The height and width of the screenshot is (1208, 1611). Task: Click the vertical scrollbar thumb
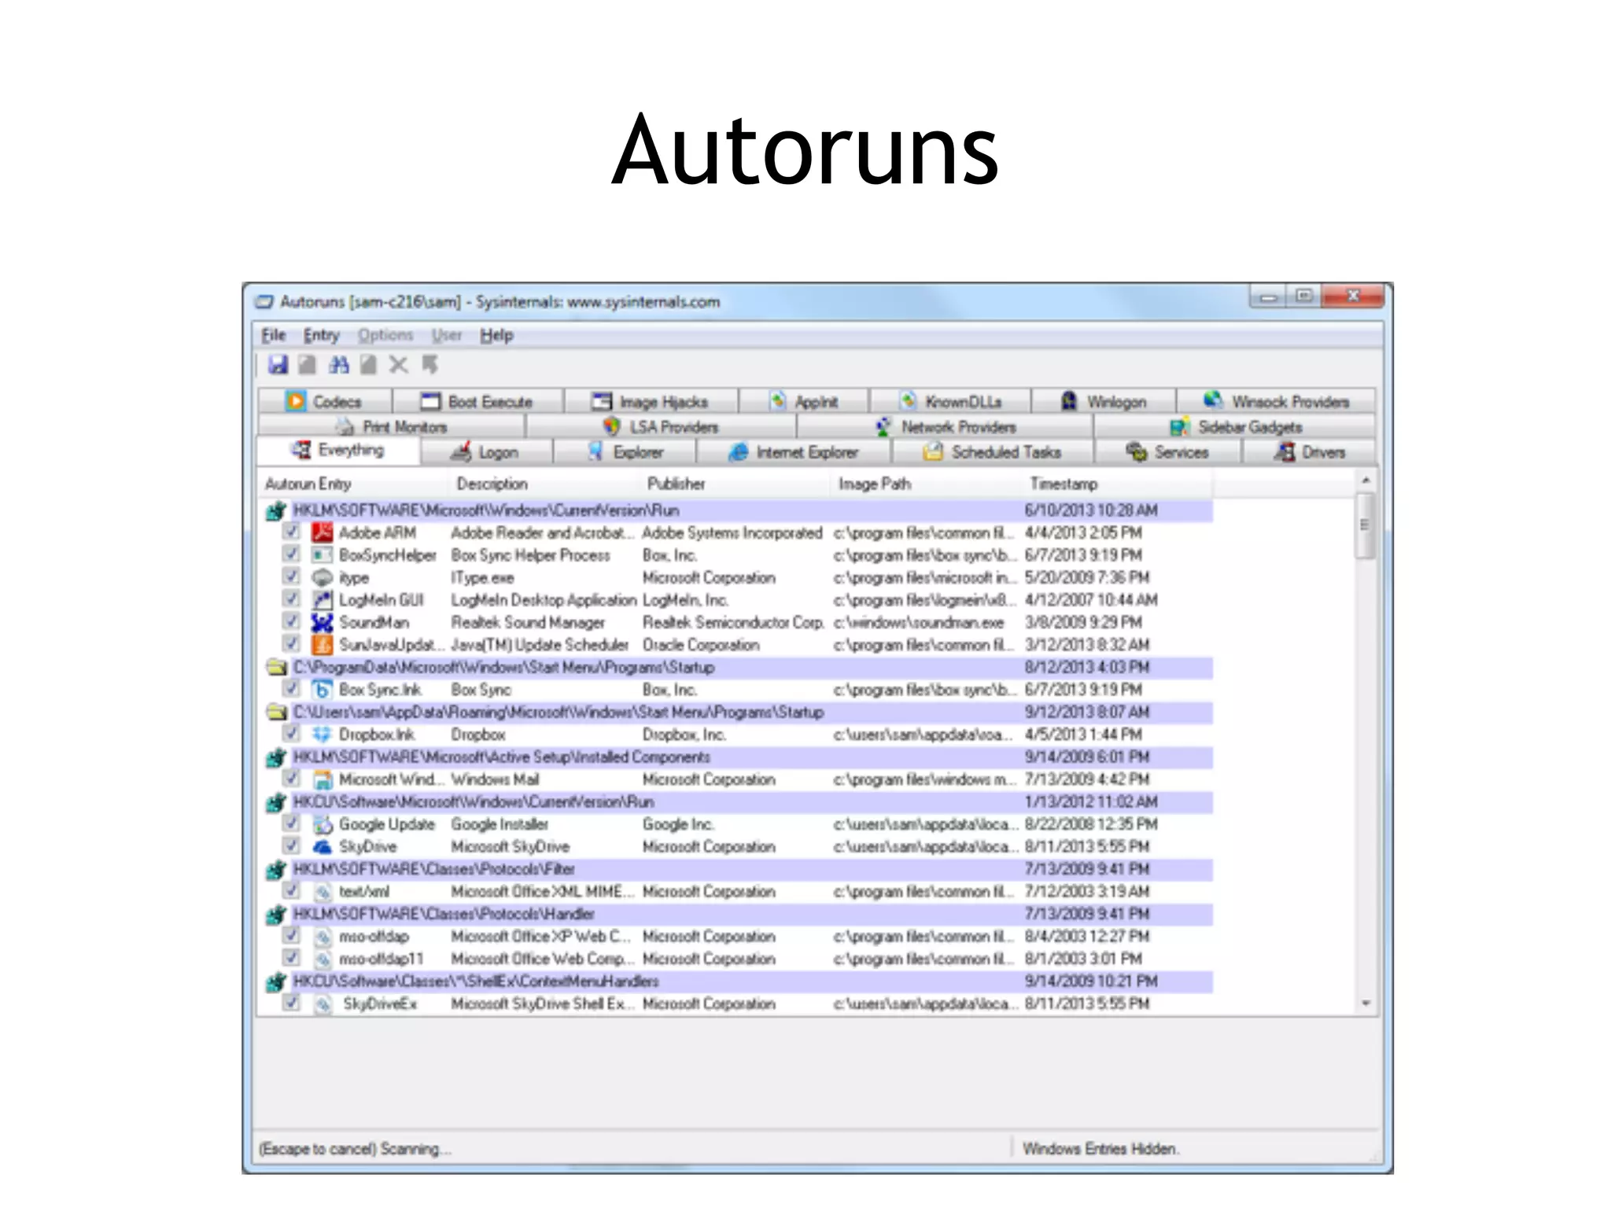[x=1366, y=525]
